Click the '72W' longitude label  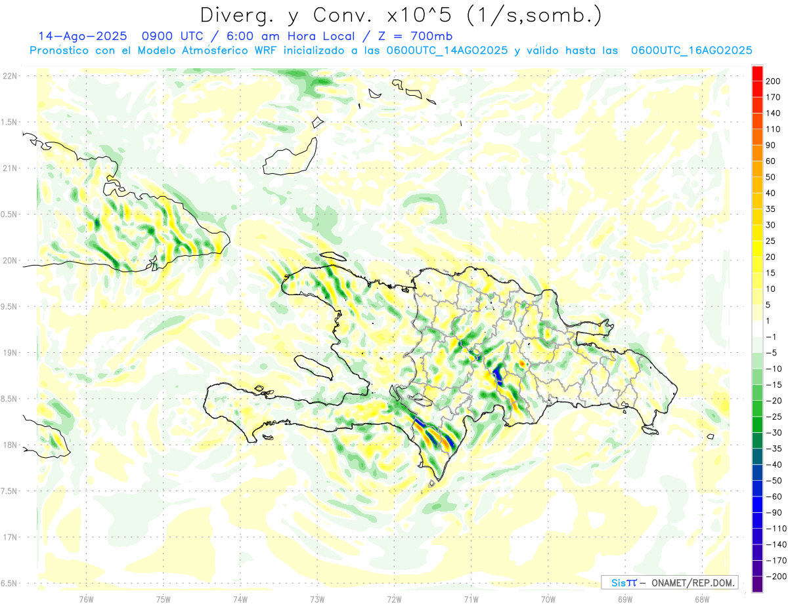(394, 599)
